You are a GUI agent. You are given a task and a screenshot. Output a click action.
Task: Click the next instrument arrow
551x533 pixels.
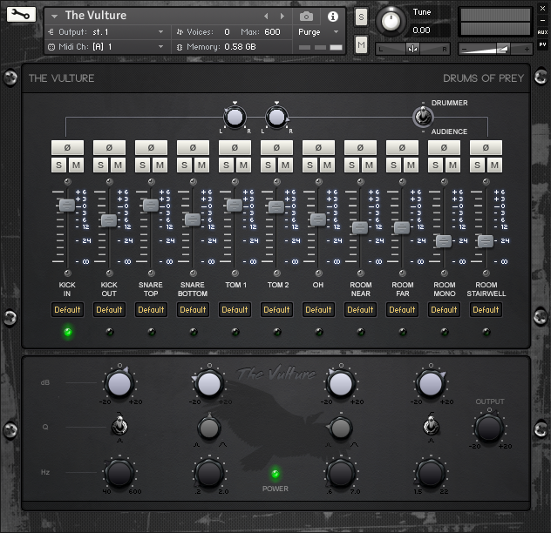281,17
